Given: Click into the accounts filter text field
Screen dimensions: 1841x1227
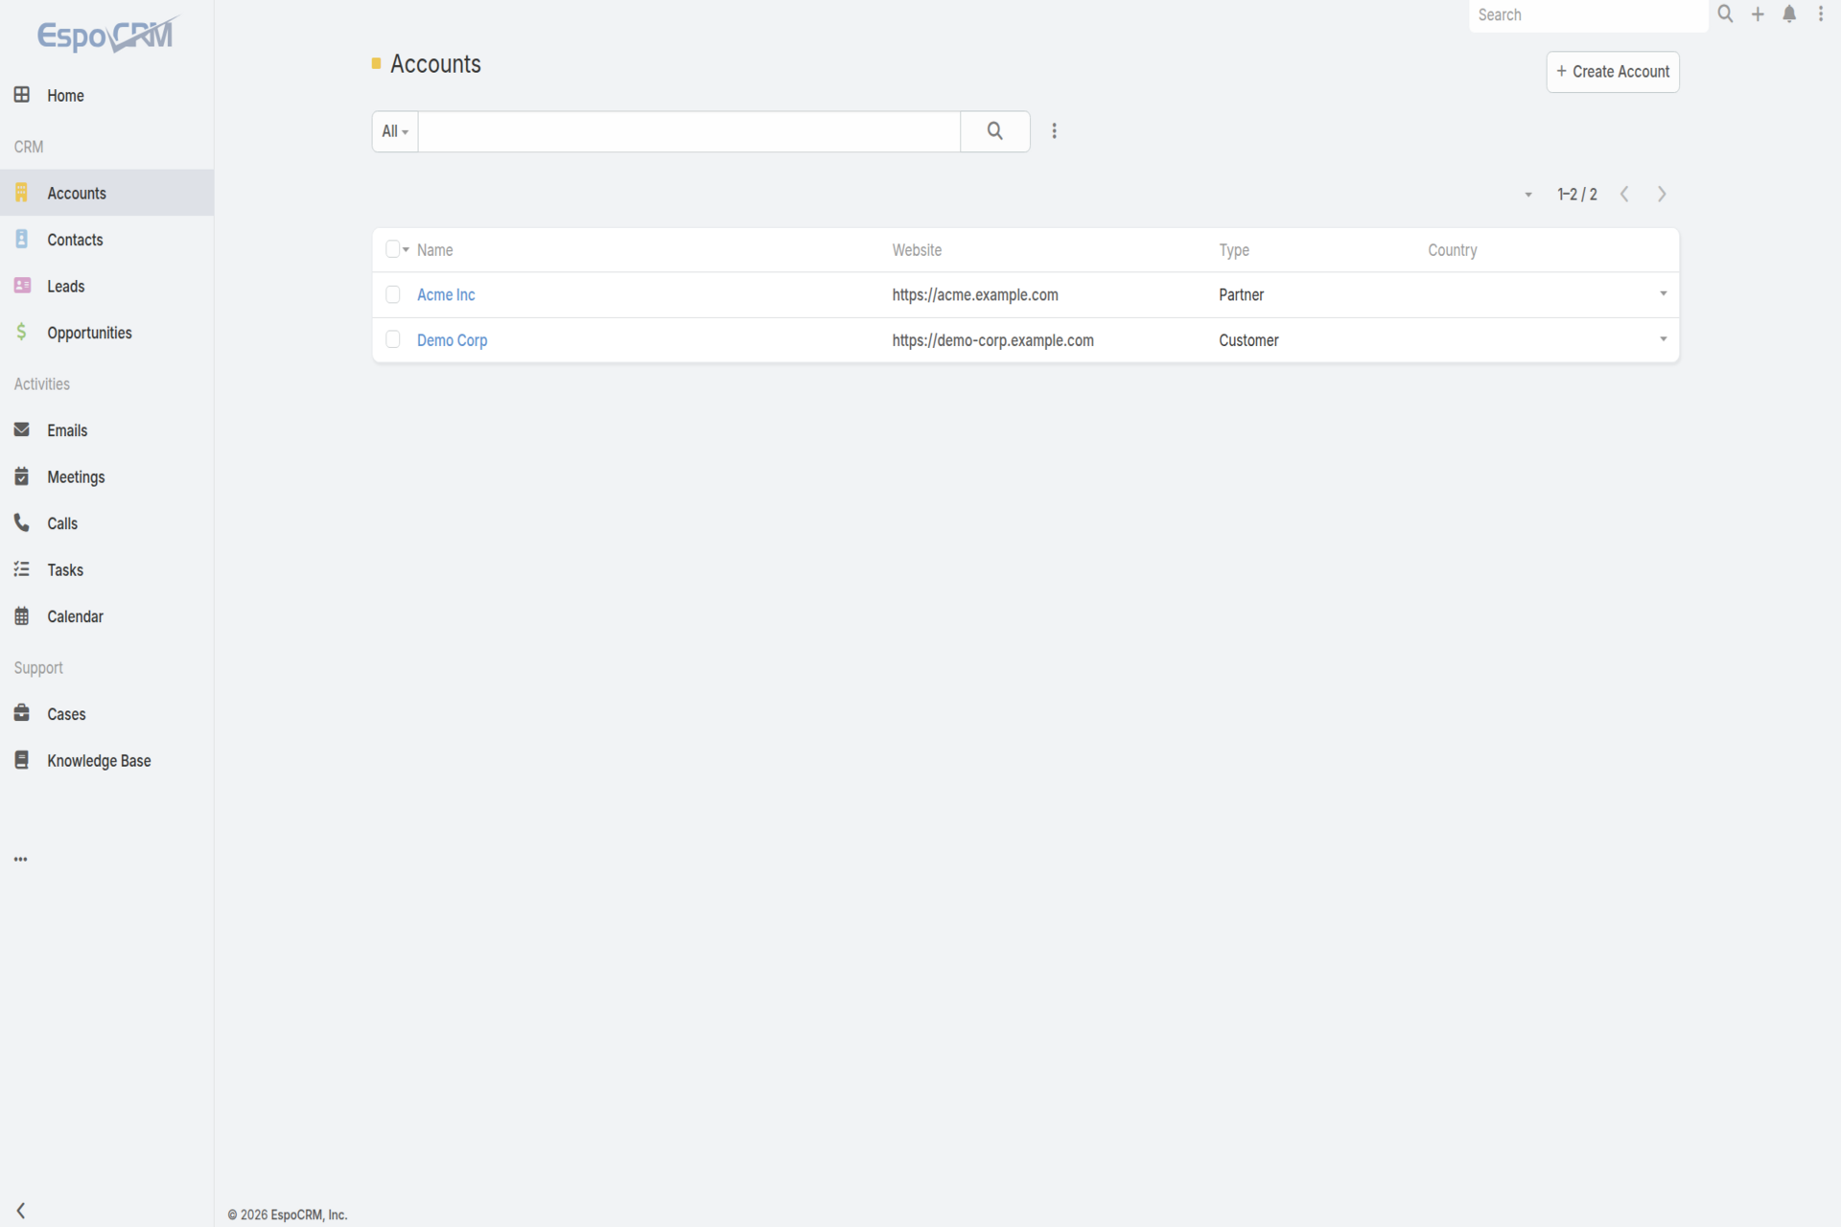Looking at the screenshot, I should pos(688,131).
